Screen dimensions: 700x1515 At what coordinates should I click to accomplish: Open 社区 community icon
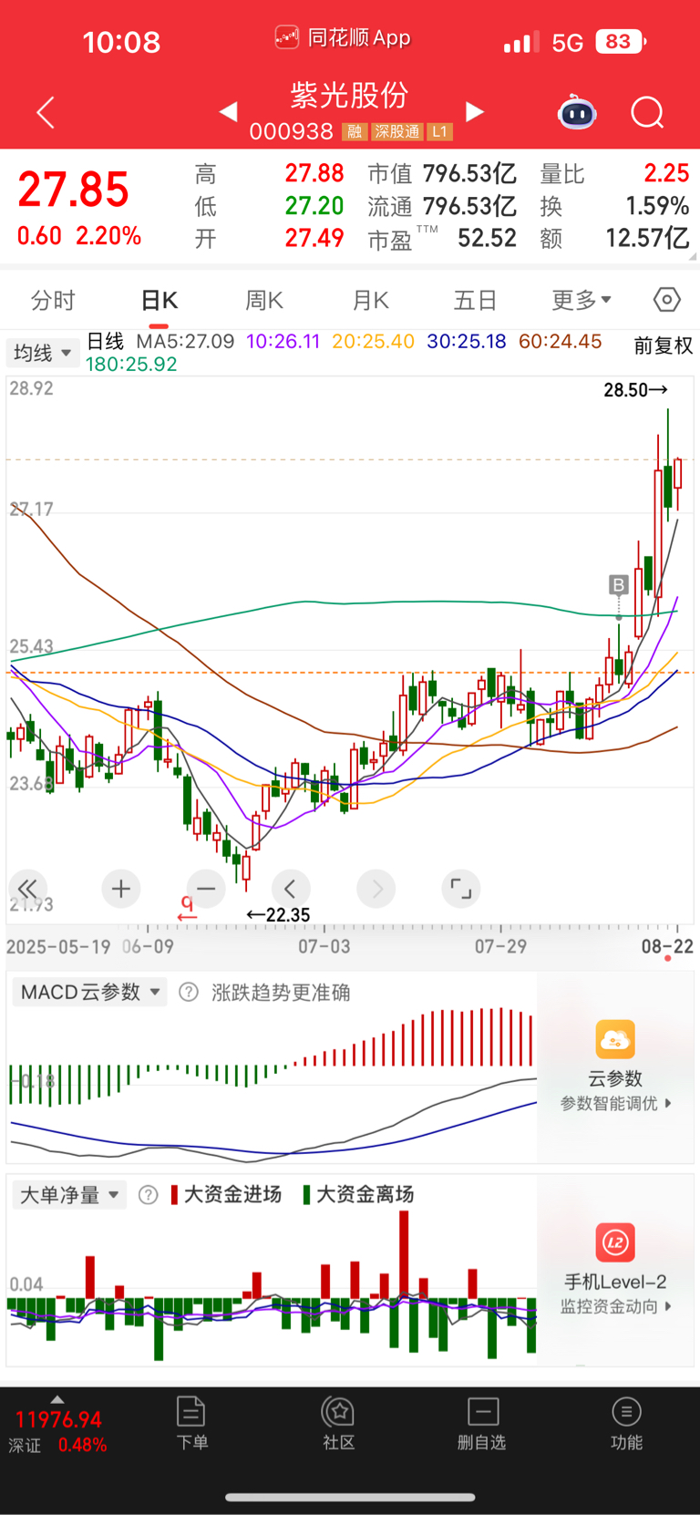click(339, 1412)
